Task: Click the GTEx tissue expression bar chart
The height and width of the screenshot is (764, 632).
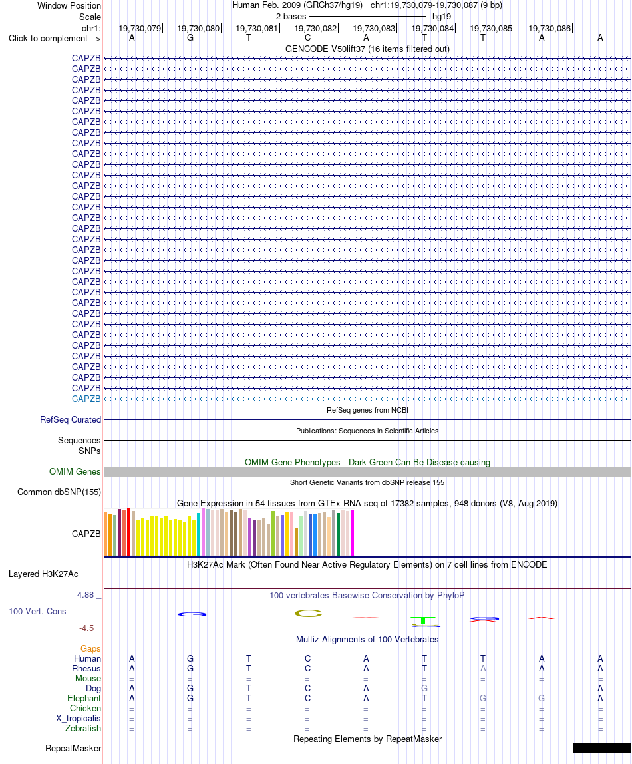Action: 229,532
